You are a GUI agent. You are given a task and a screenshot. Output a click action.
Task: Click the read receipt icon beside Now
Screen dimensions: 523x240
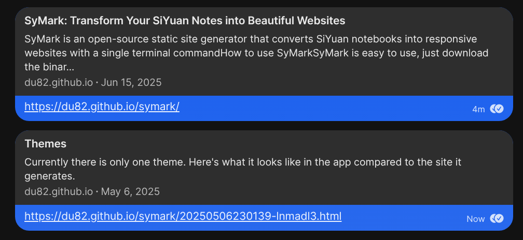(497, 218)
